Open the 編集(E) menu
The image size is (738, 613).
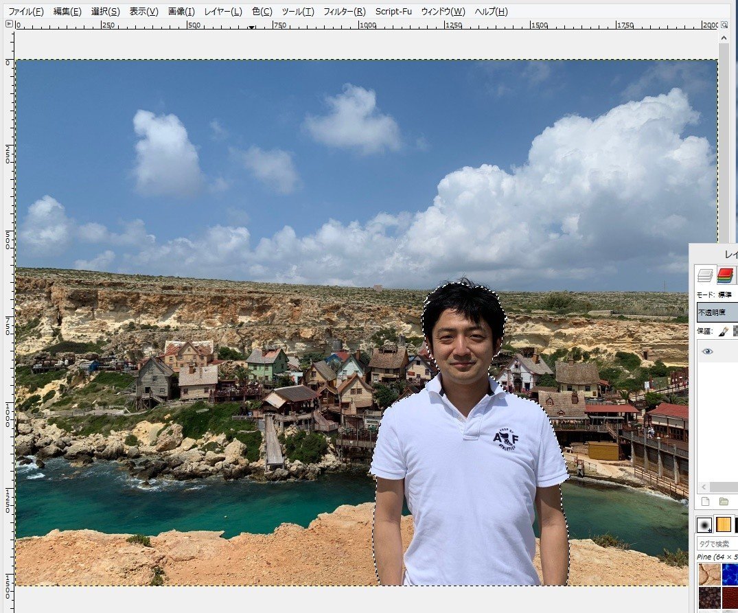point(67,11)
